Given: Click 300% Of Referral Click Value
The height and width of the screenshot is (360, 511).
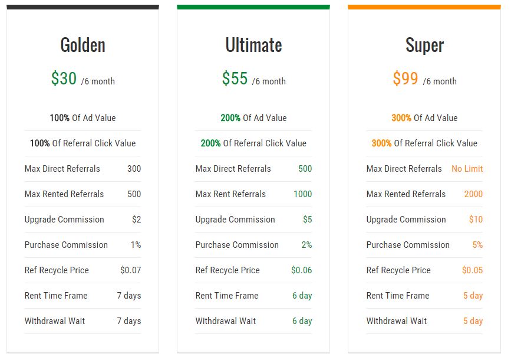Looking at the screenshot, I should tap(424, 143).
